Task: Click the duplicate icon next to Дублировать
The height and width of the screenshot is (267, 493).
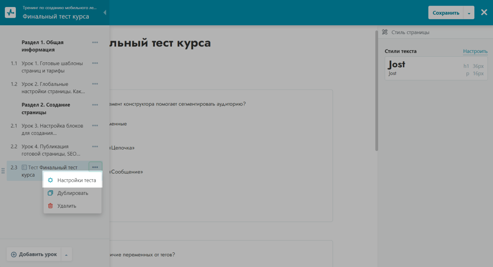Action: [x=51, y=193]
